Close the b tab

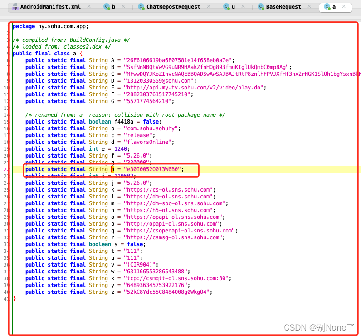coord(123,7)
